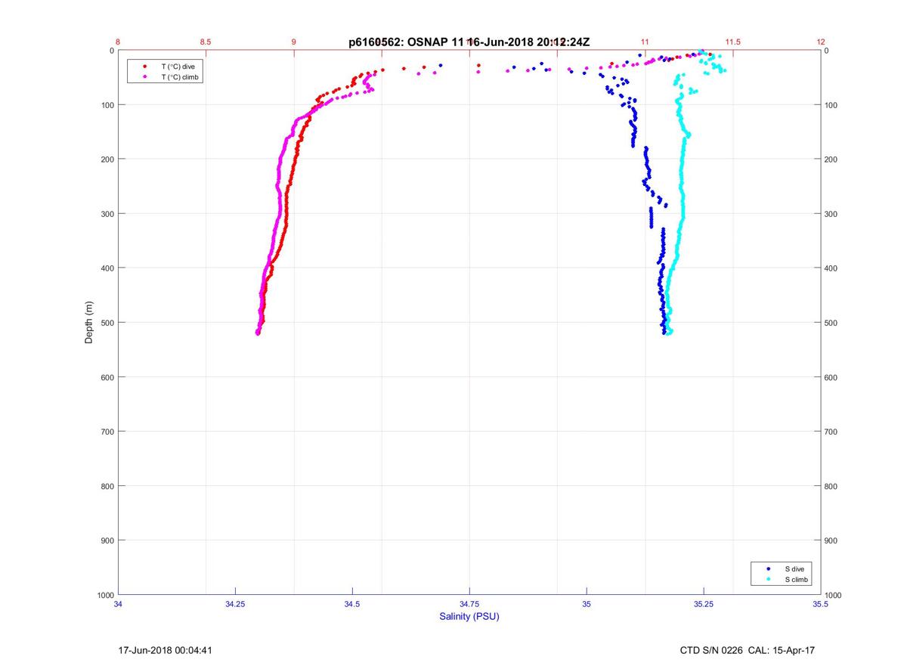Viewport: 907px width, 669px height.
Task: Click red temperature tick label 11
Action: (645, 42)
